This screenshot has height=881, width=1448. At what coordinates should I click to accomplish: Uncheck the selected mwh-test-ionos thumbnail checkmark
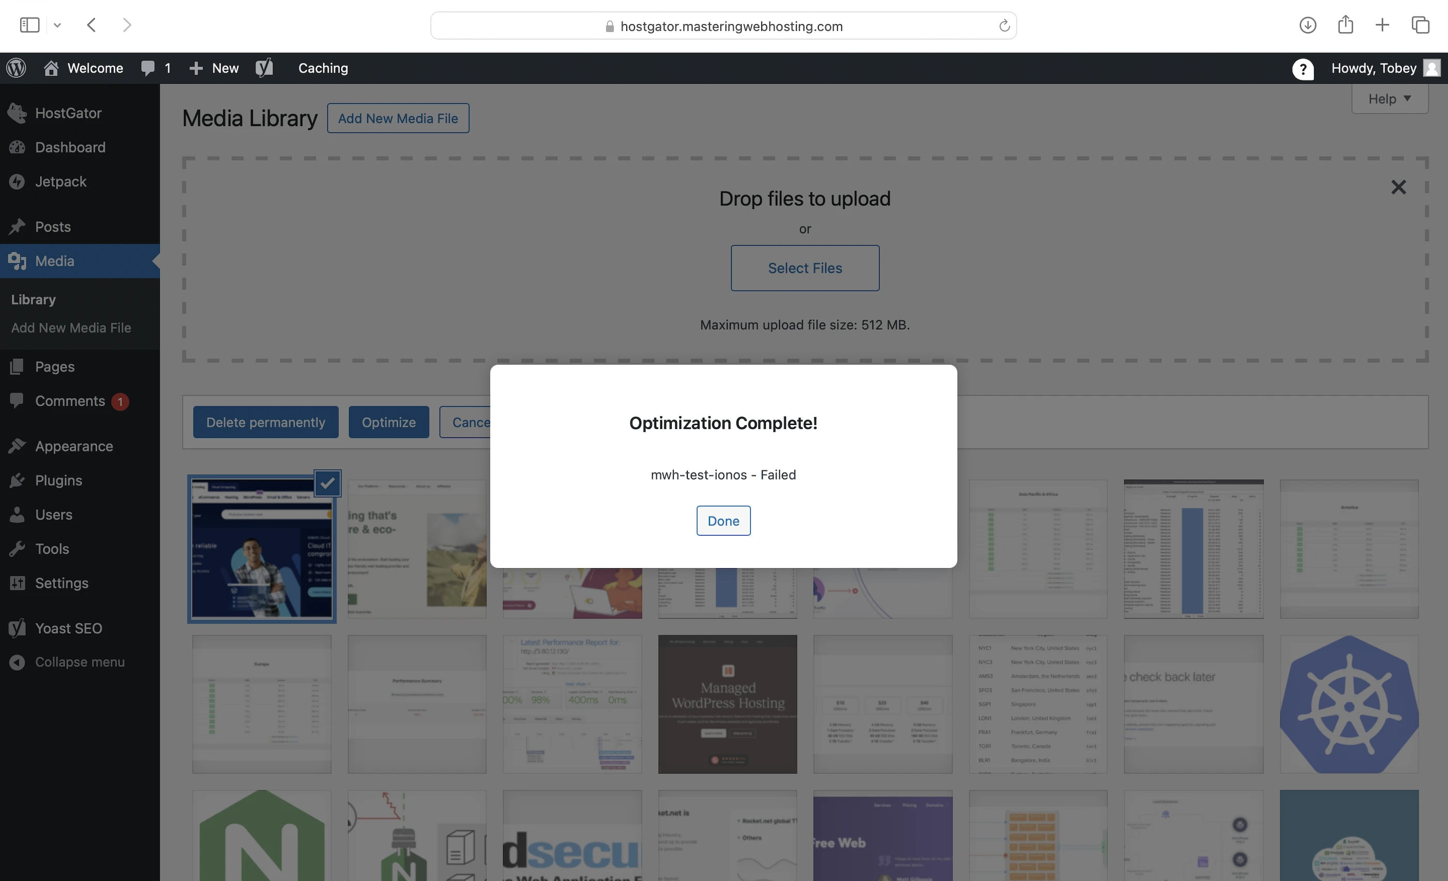(327, 483)
